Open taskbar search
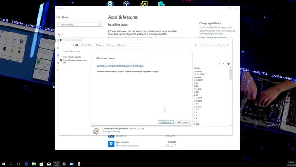This screenshot has height=167, width=296. [11, 164]
